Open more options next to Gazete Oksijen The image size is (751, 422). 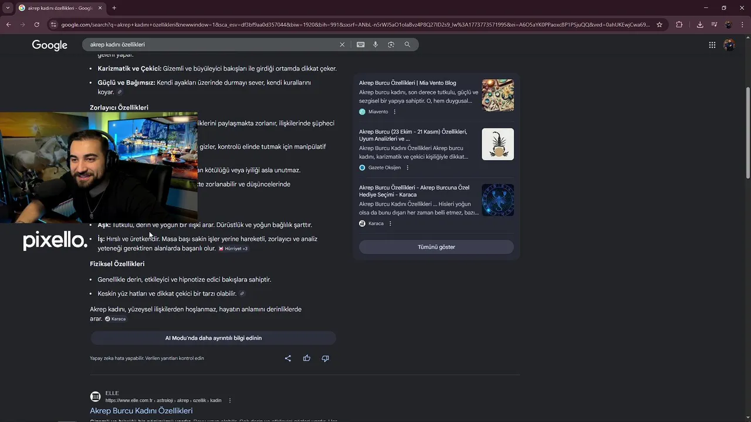pyautogui.click(x=407, y=168)
